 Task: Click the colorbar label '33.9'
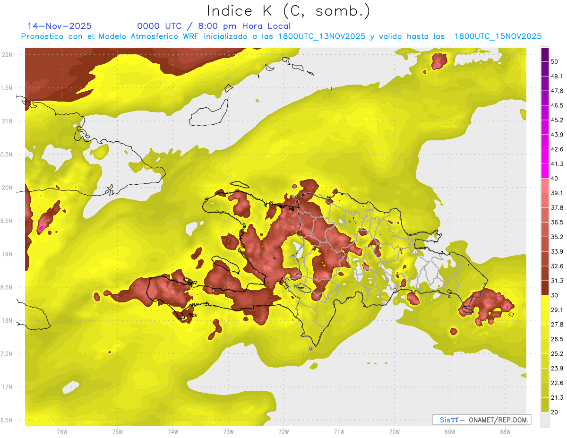pyautogui.click(x=557, y=251)
